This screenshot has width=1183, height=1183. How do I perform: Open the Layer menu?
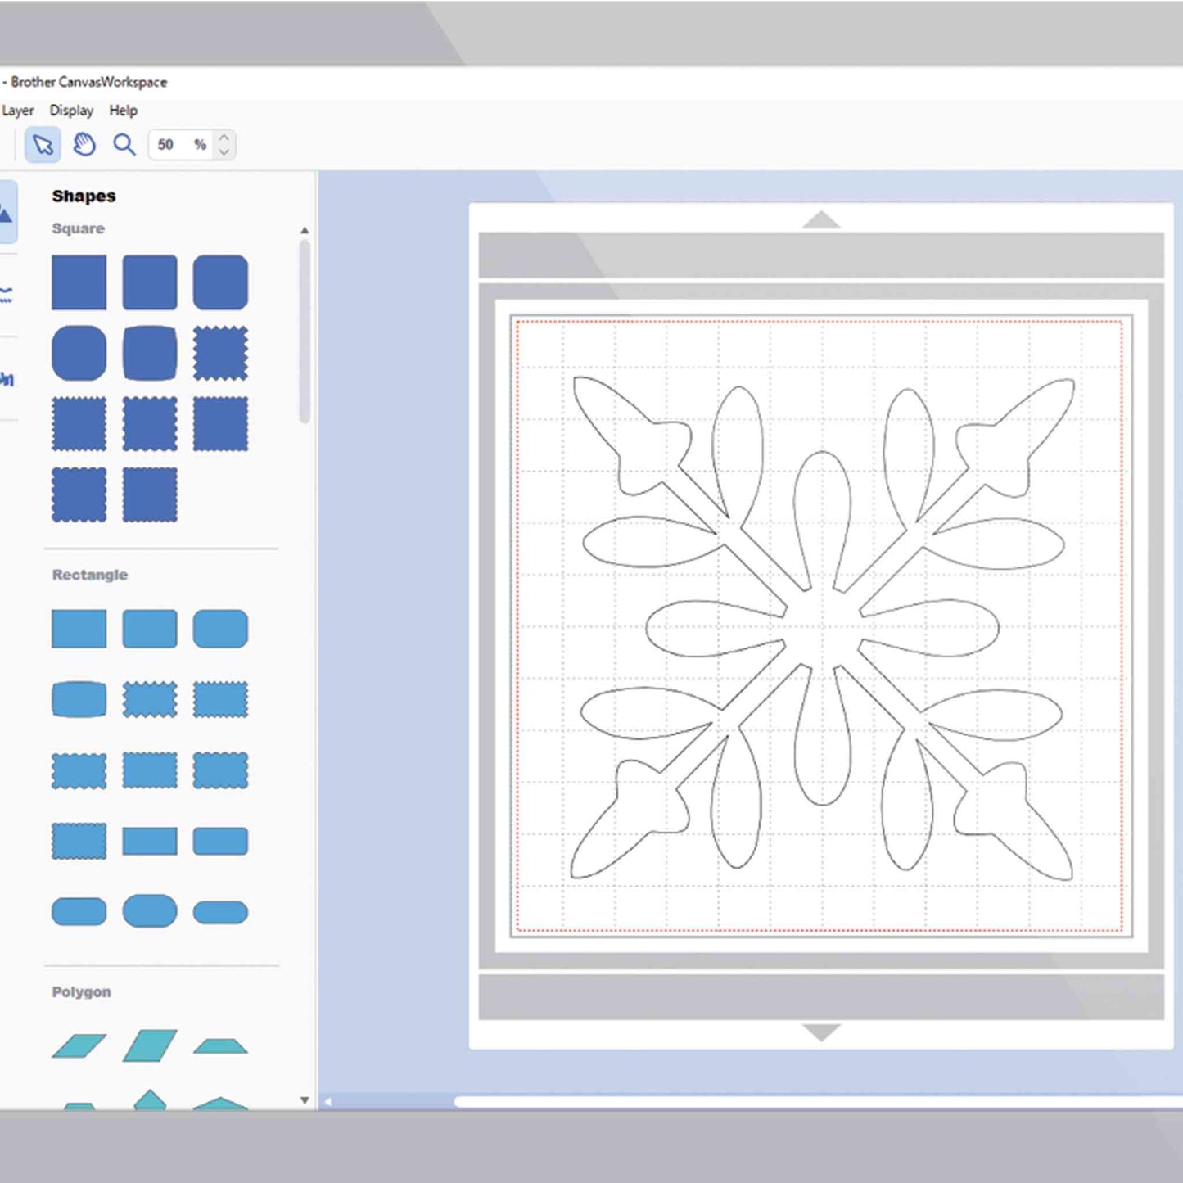(17, 111)
